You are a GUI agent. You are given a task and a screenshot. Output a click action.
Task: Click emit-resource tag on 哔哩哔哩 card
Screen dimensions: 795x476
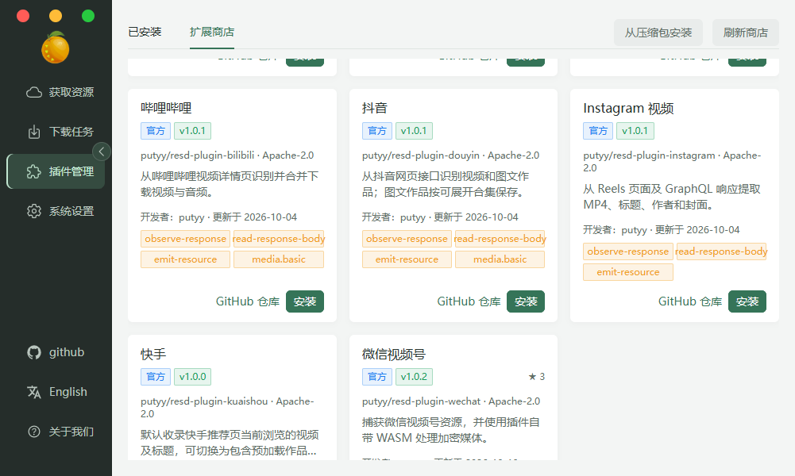click(186, 259)
